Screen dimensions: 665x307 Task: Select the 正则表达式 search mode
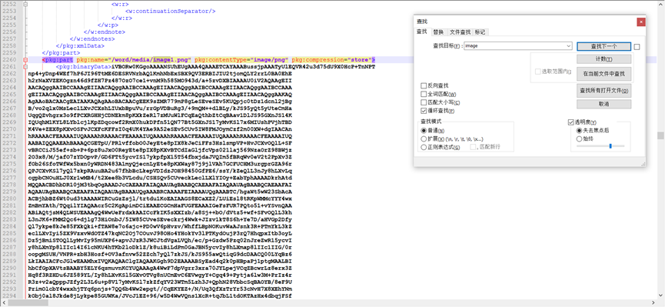pyautogui.click(x=424, y=147)
